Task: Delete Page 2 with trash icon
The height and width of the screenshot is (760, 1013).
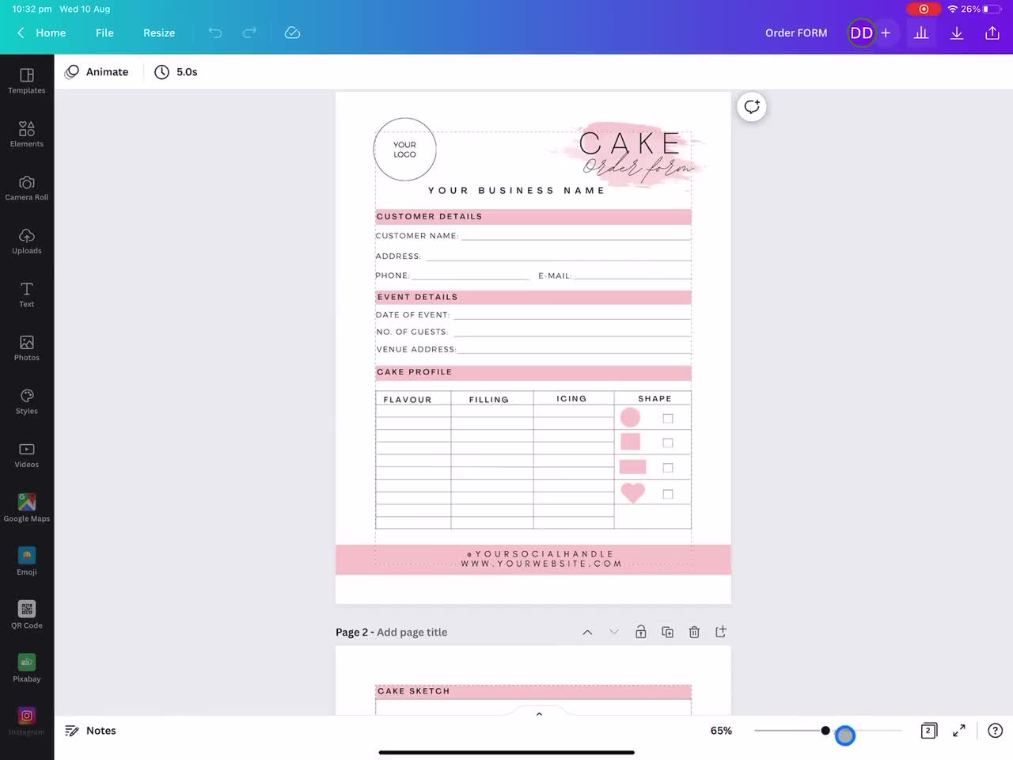Action: [694, 632]
